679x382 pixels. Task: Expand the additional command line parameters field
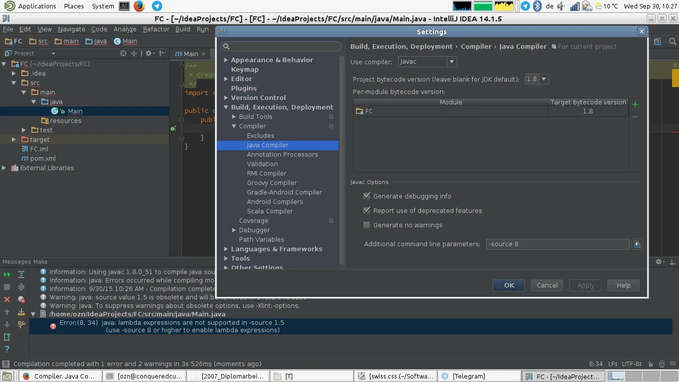coord(637,244)
